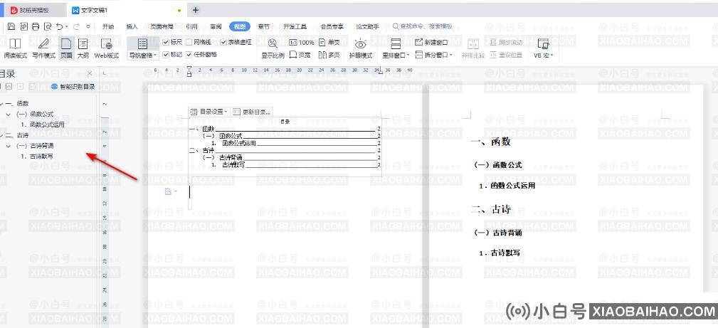Collapse the (一) 函数公式 tree node

pos(9,114)
